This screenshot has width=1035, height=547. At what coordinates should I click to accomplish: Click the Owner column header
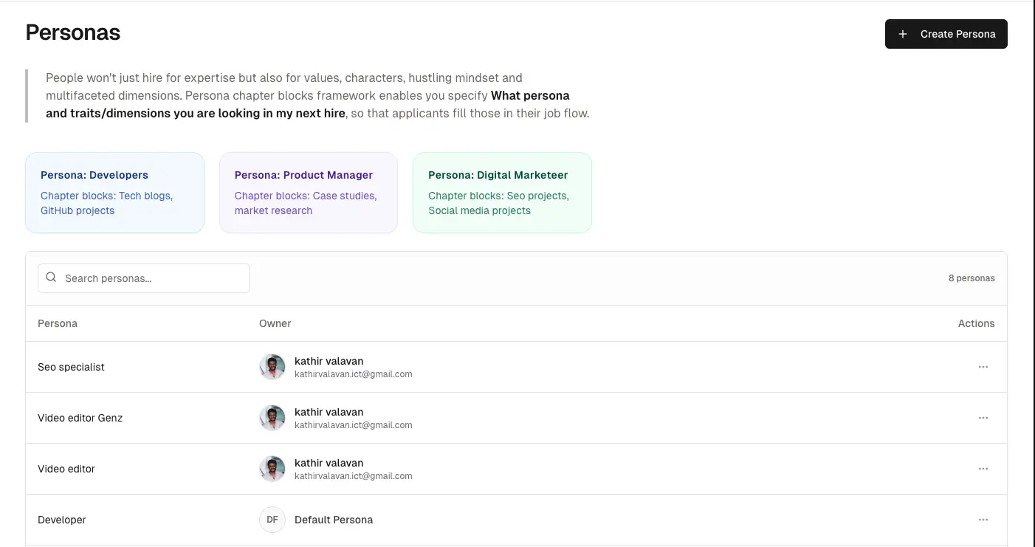pos(275,323)
